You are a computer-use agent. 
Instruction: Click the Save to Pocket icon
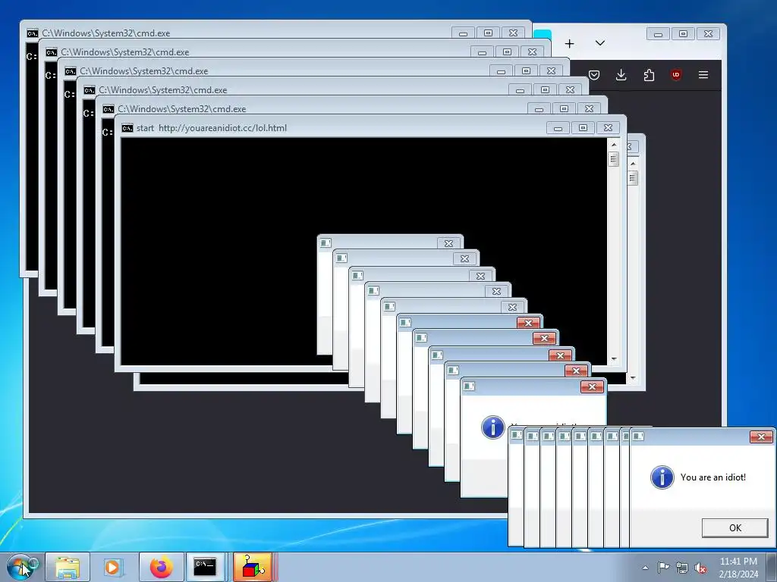point(594,75)
